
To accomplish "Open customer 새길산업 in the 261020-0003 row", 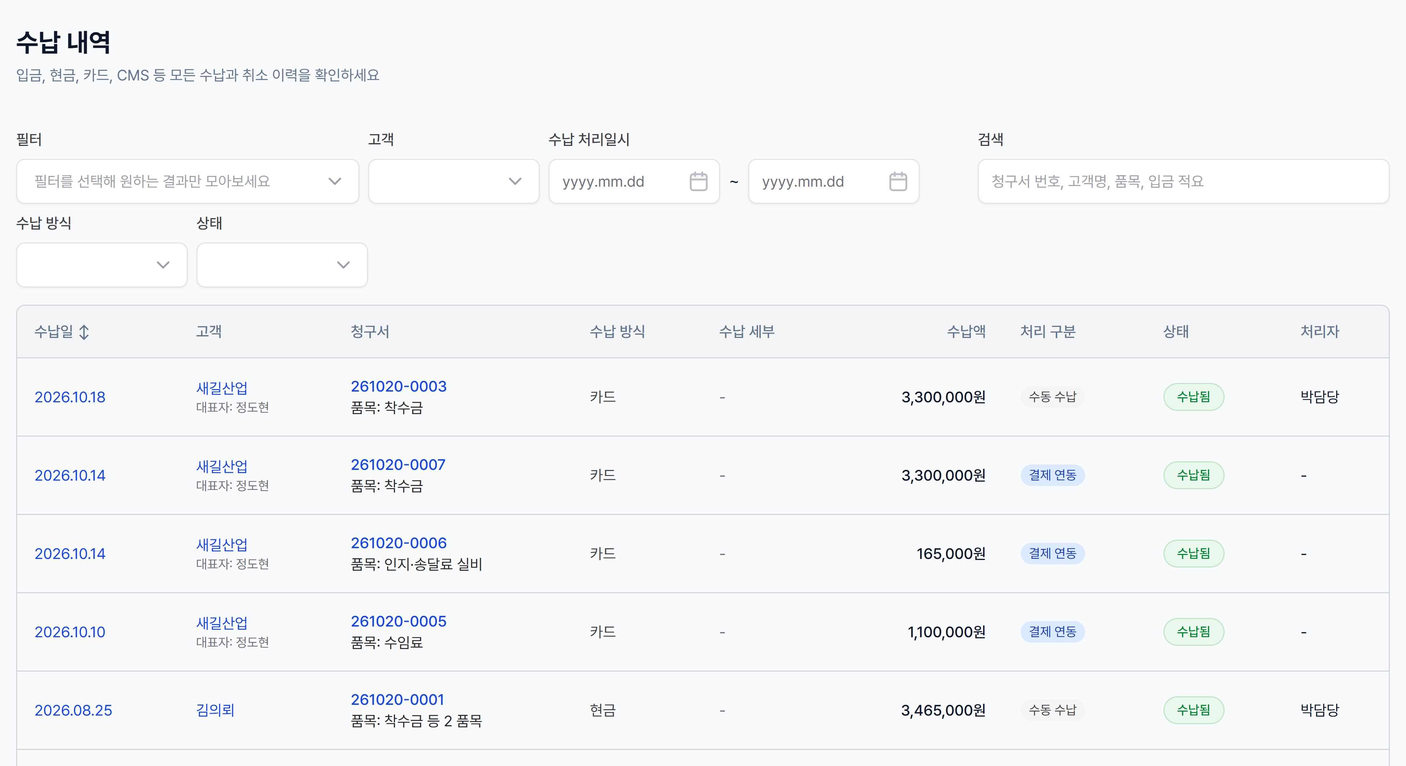I will coord(221,388).
